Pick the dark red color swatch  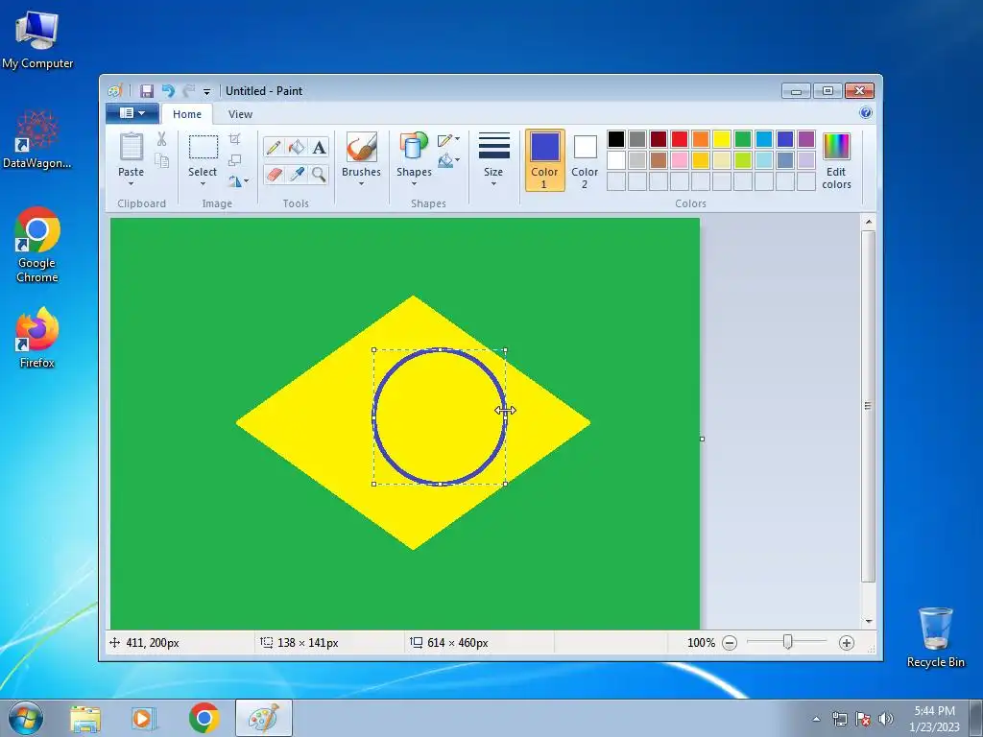[x=659, y=139]
